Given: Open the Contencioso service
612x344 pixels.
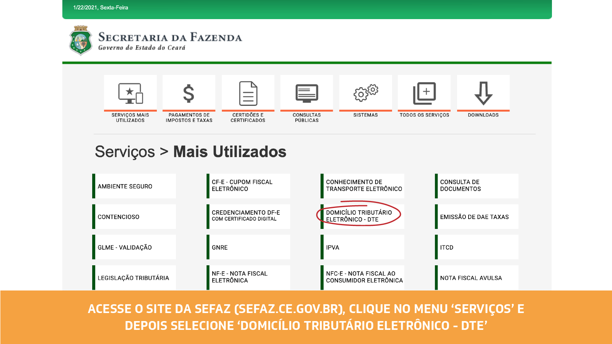Looking at the screenshot, I should [134, 217].
